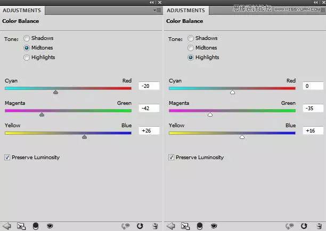Click the Yellow-Blue value field showing +26

[x=149, y=130]
